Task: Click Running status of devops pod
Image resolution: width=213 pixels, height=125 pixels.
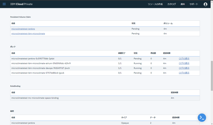Action: pos(138,68)
